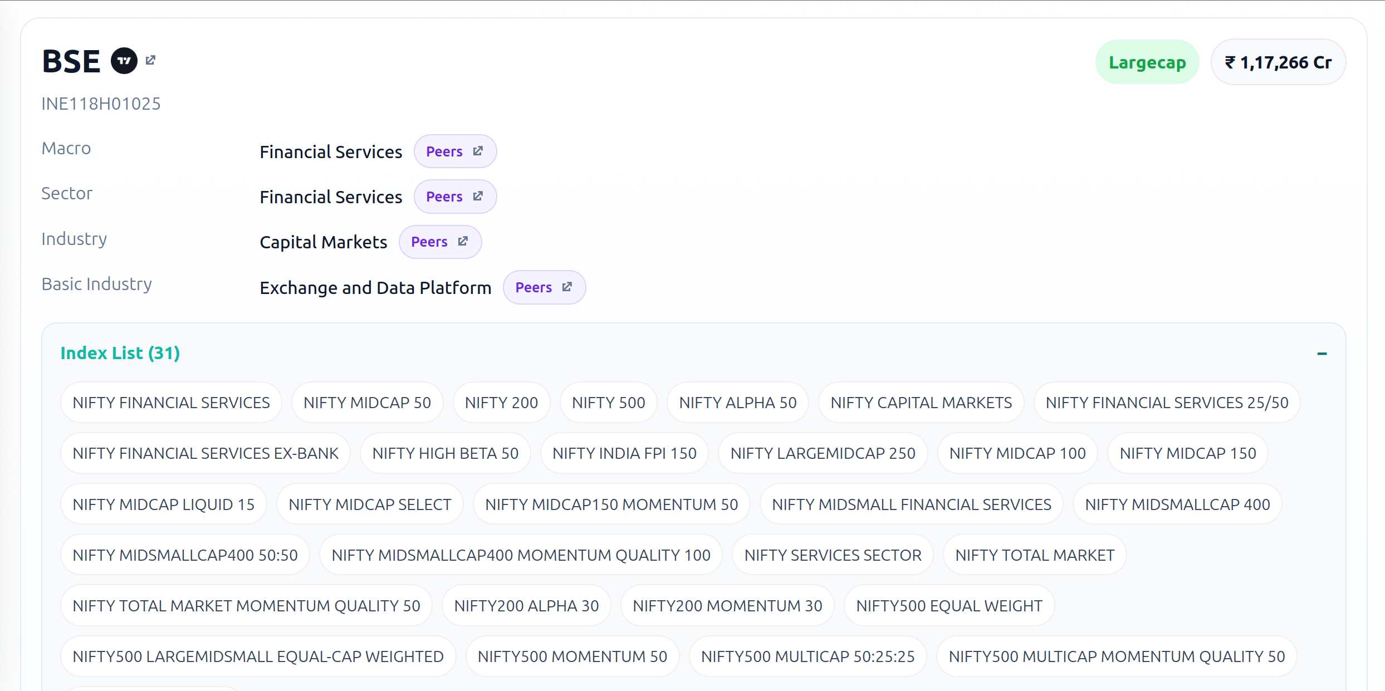Image resolution: width=1385 pixels, height=691 pixels.
Task: Select the NIFTY200 MOMENTUM 30 chip
Action: (x=728, y=606)
